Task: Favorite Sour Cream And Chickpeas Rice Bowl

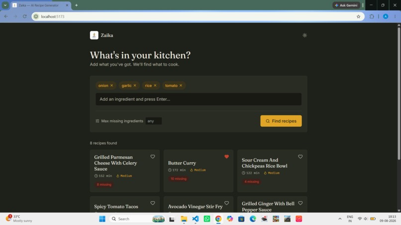Action: (x=300, y=156)
